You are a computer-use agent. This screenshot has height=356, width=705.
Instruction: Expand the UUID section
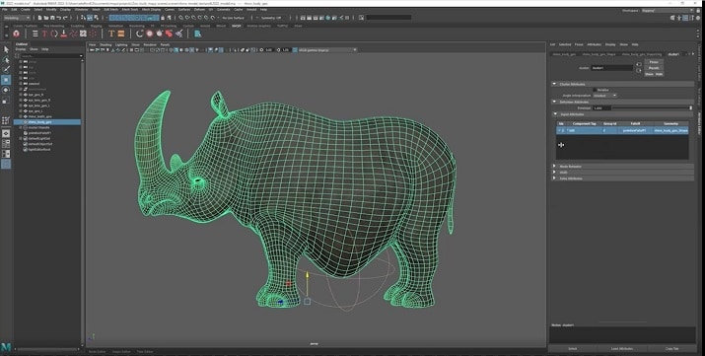point(555,173)
